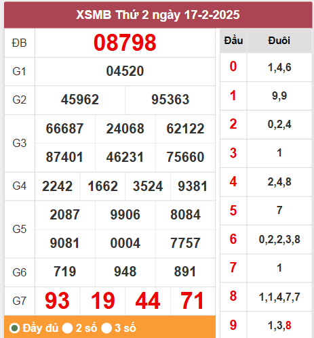This screenshot has width=314, height=338.
Task: Click the G4 number 3524
Action: coord(148,186)
